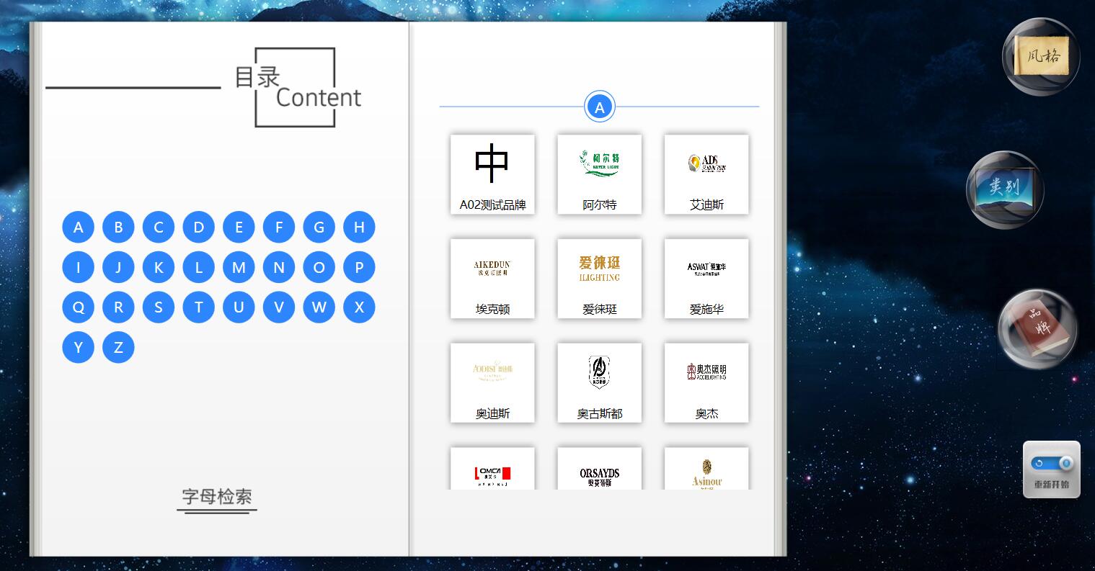Image resolution: width=1095 pixels, height=571 pixels.
Task: Jump to brands starting with N
Action: pos(279,268)
